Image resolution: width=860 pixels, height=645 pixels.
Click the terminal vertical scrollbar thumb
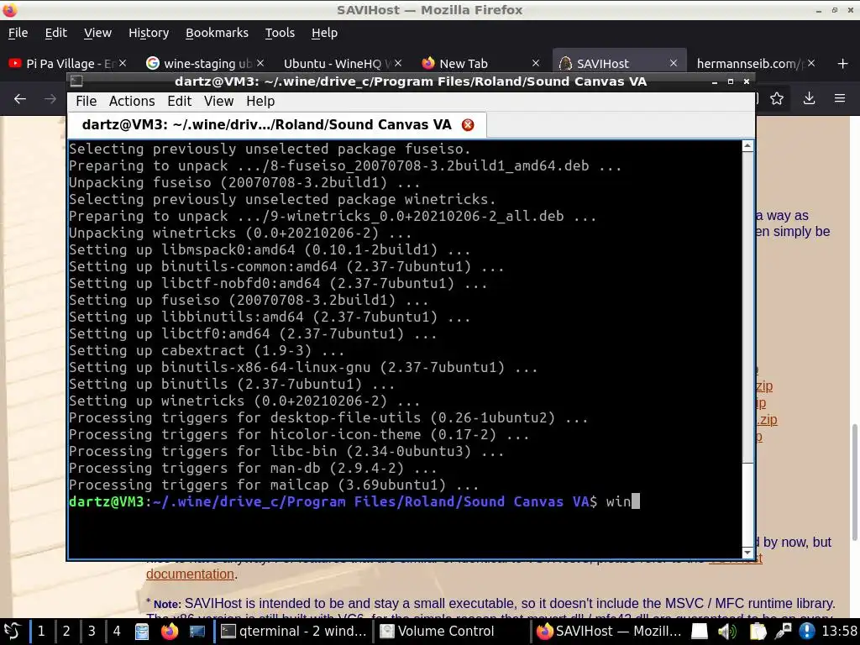coord(747,307)
